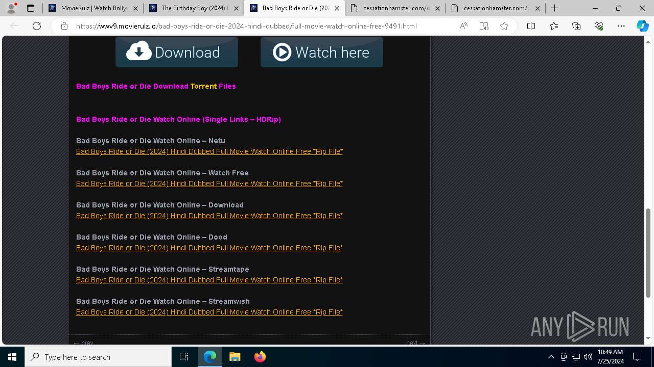
Task: Open the Windows Start menu
Action: click(x=12, y=357)
